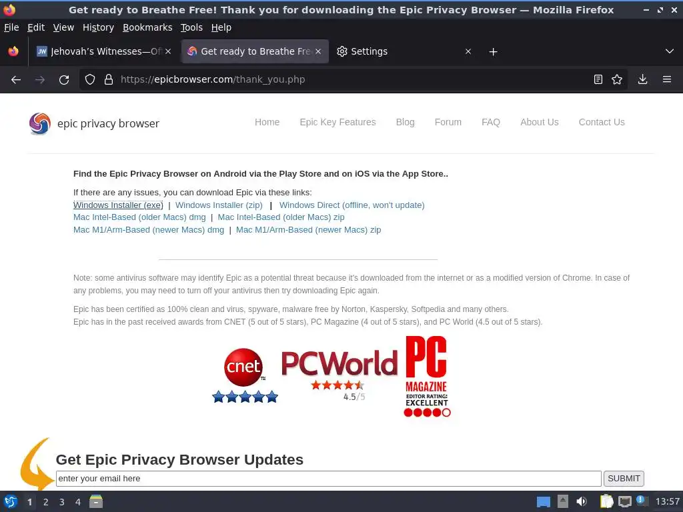Open Contact Us page
Viewport: 683px width, 512px height.
tap(602, 123)
